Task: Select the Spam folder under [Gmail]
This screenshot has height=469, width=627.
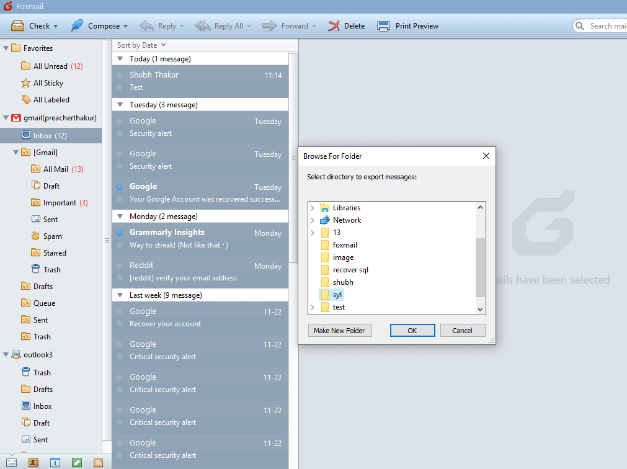Action: click(52, 236)
